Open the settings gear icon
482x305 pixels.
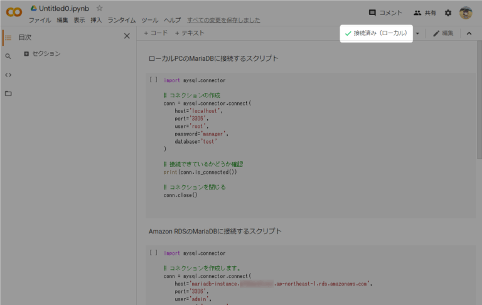(x=448, y=13)
